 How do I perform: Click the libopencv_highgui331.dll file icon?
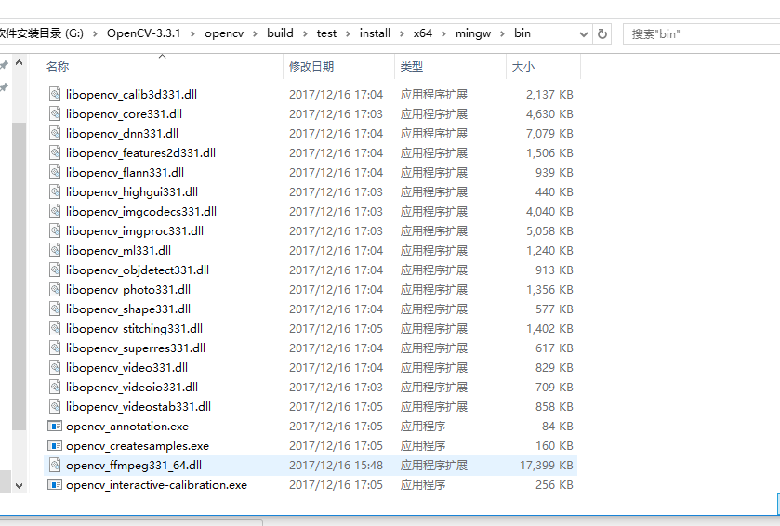pos(55,191)
